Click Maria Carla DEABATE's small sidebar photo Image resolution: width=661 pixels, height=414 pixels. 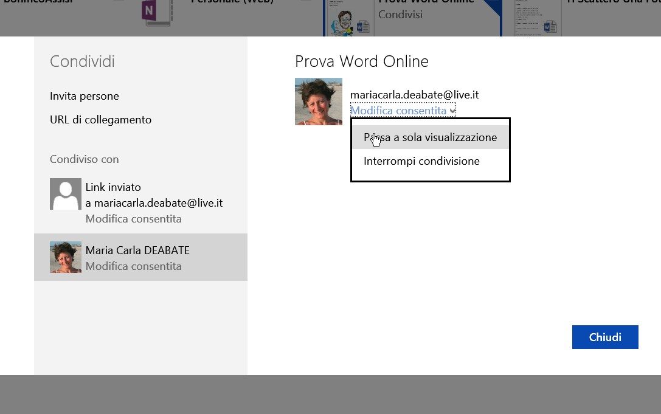click(66, 257)
